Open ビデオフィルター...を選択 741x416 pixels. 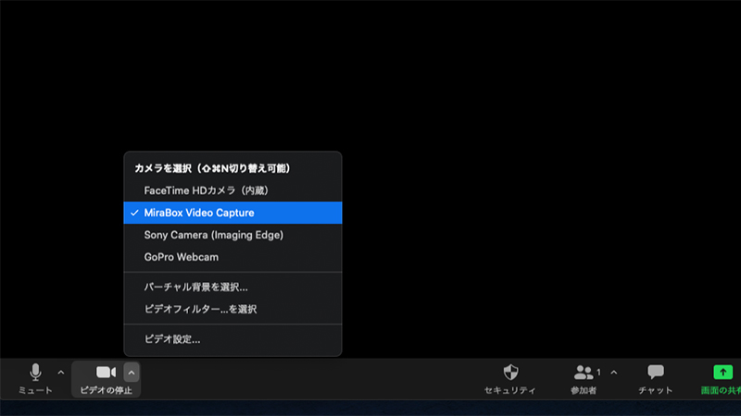click(232, 309)
